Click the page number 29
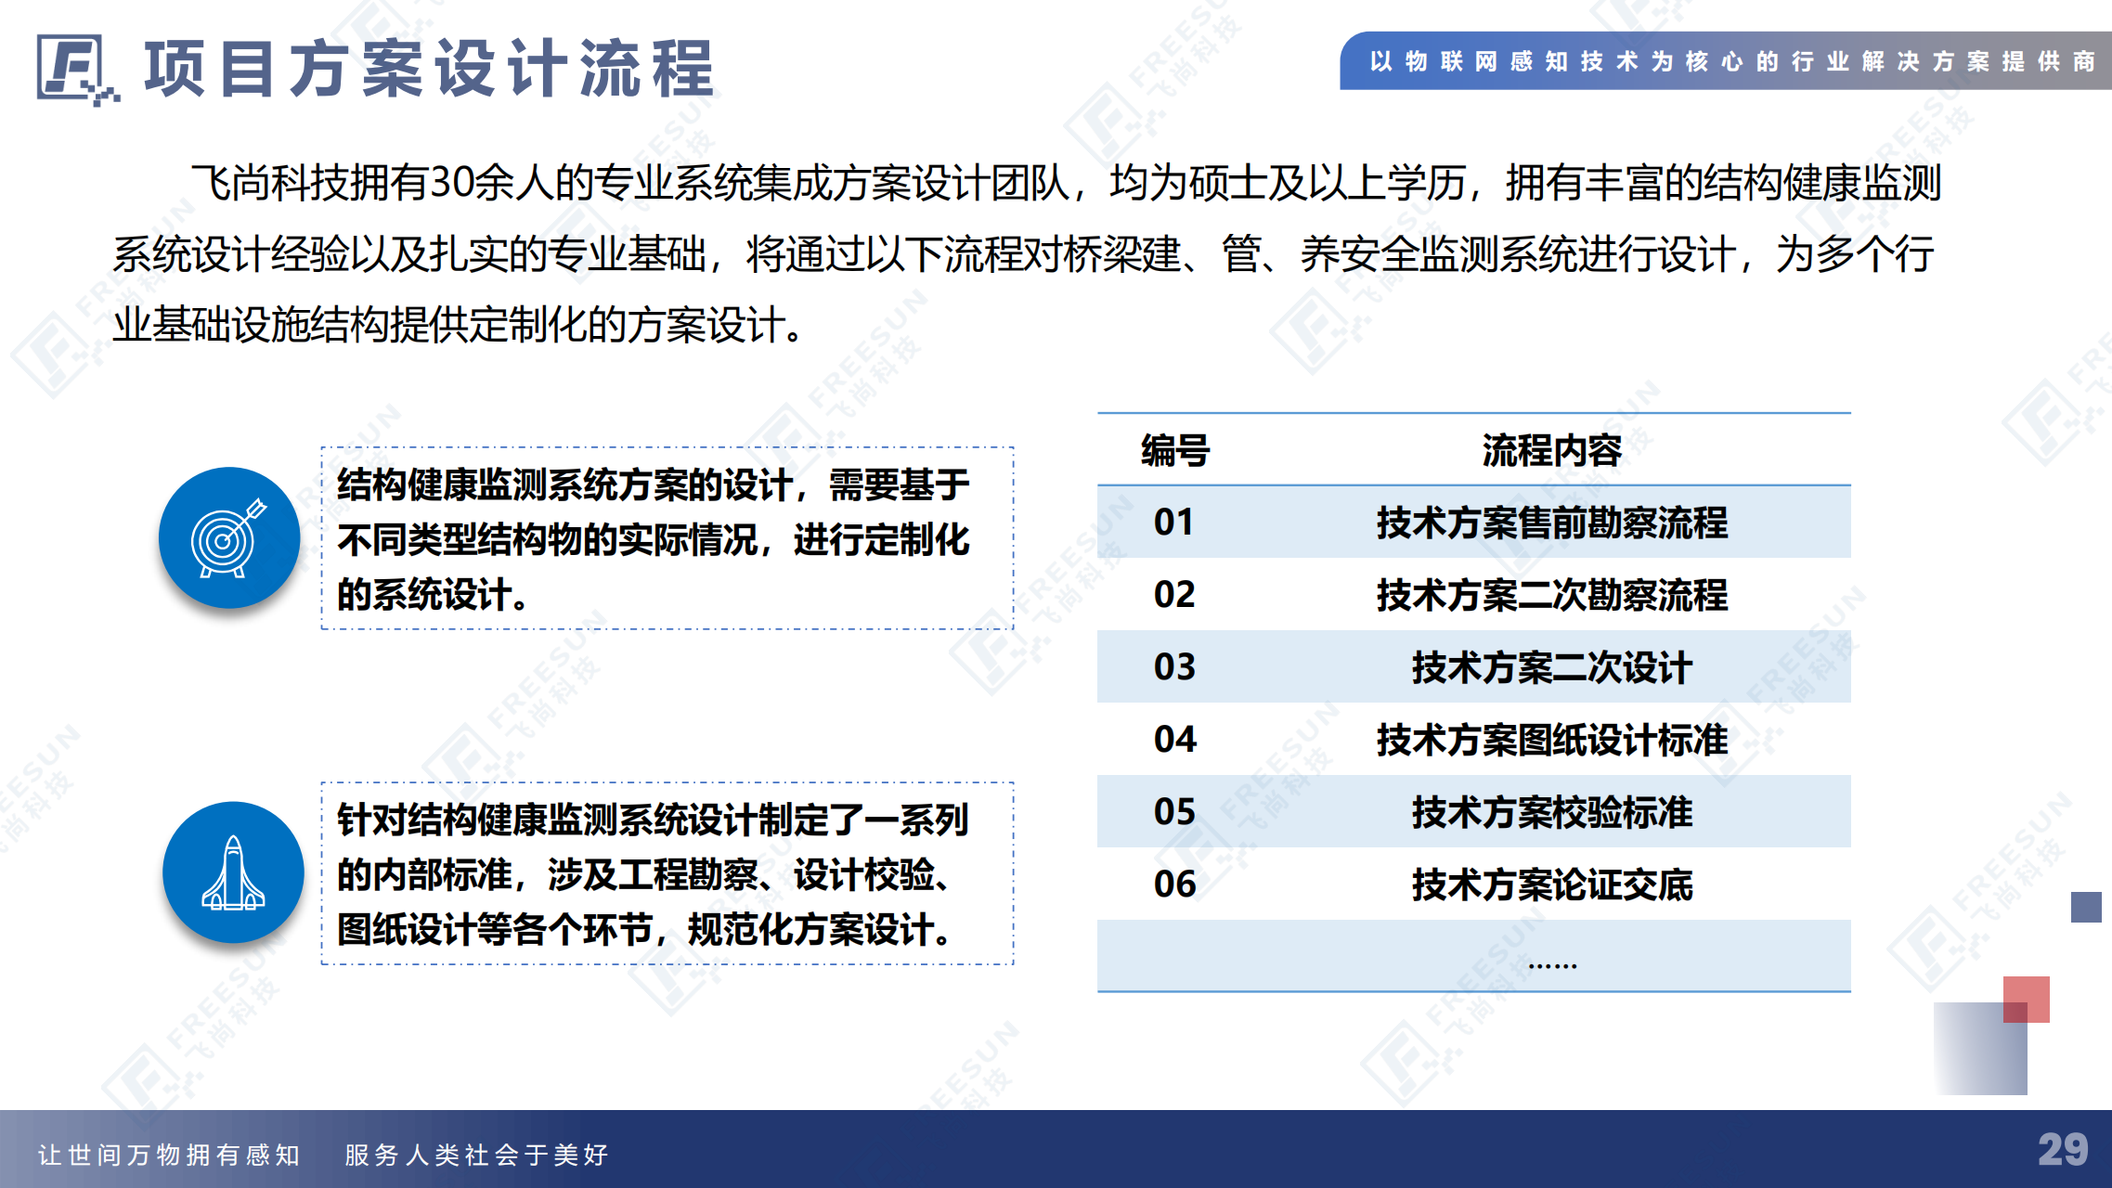 click(x=2063, y=1149)
